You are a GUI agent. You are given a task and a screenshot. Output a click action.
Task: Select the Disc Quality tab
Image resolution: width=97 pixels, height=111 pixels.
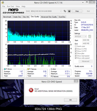[35, 17]
